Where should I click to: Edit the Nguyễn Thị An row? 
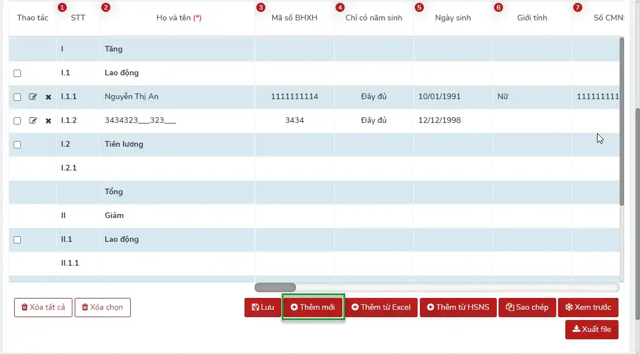[x=33, y=97]
